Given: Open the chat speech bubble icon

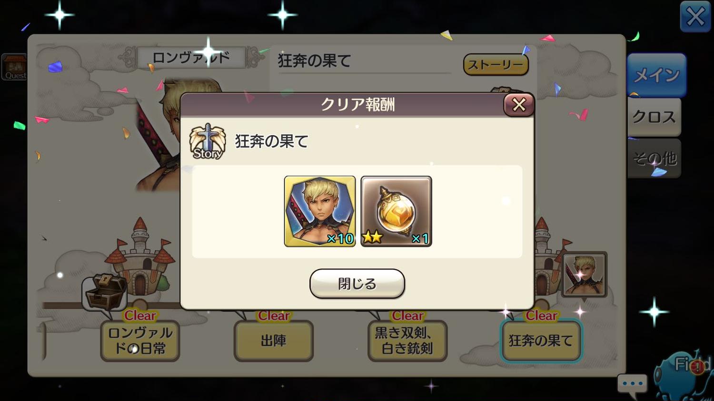Looking at the screenshot, I should (x=633, y=384).
